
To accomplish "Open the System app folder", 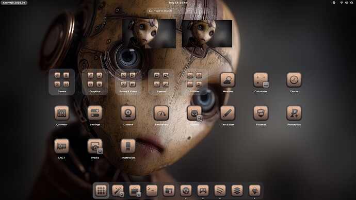I will (161, 82).
